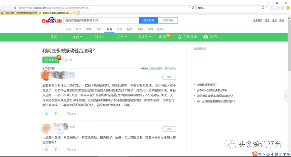Click the 登录 login link
This screenshot has height=157, width=291.
[x=267, y=20]
